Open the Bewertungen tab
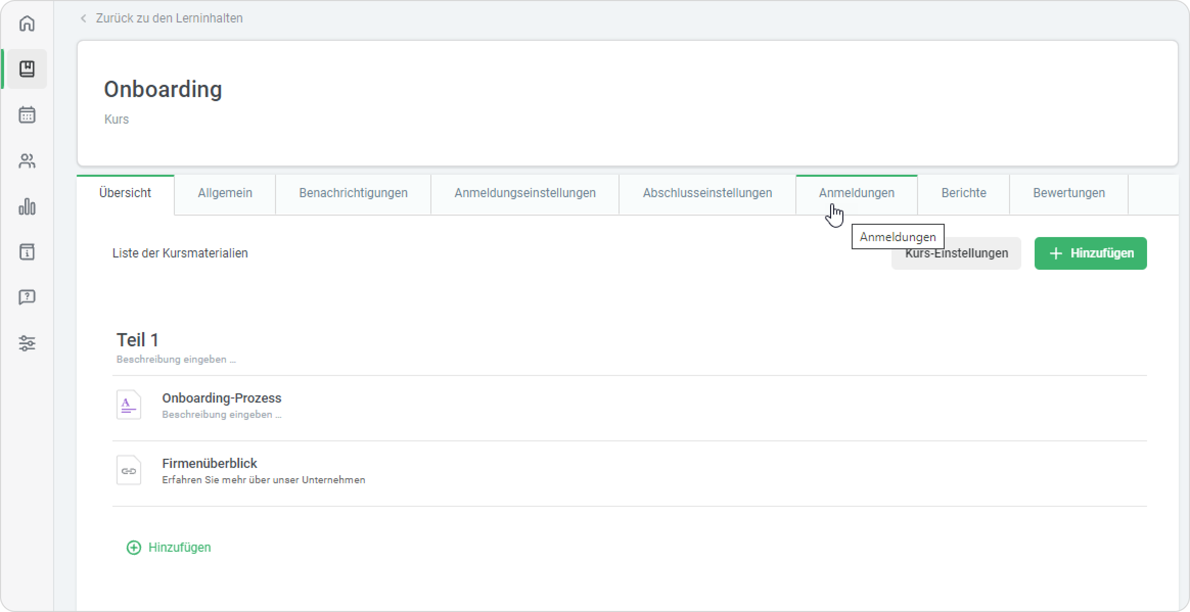The width and height of the screenshot is (1190, 612). point(1069,193)
